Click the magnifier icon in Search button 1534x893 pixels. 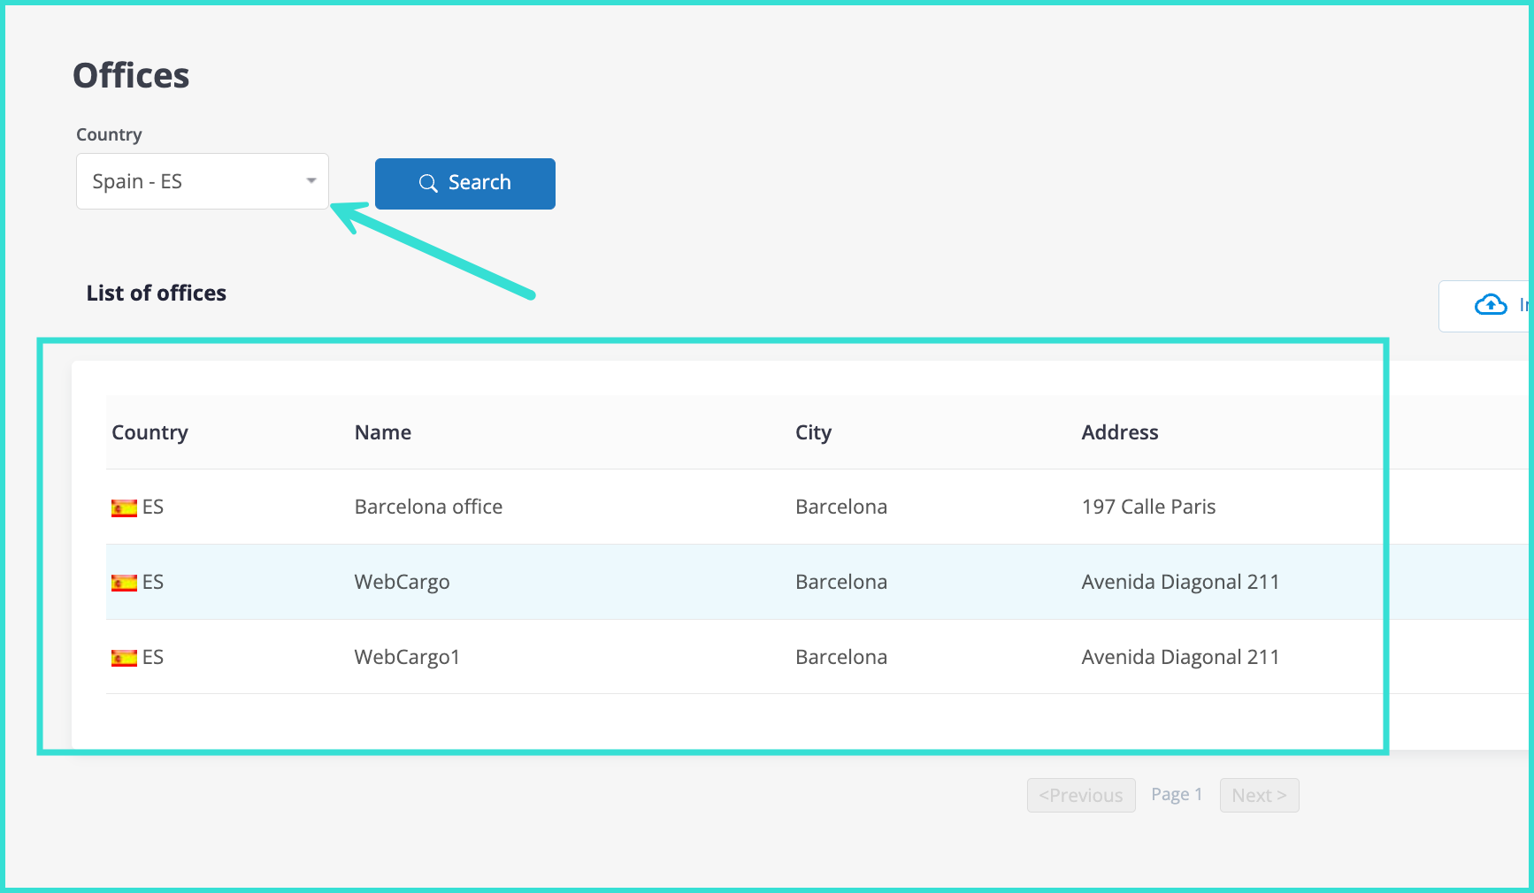point(428,183)
